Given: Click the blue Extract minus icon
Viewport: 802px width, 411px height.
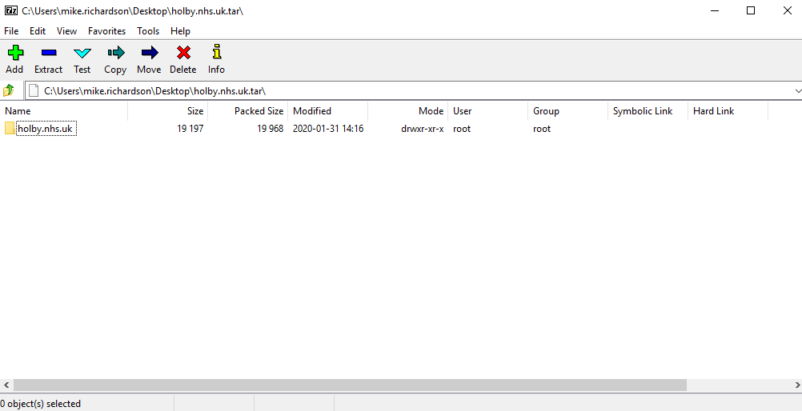Looking at the screenshot, I should [48, 53].
